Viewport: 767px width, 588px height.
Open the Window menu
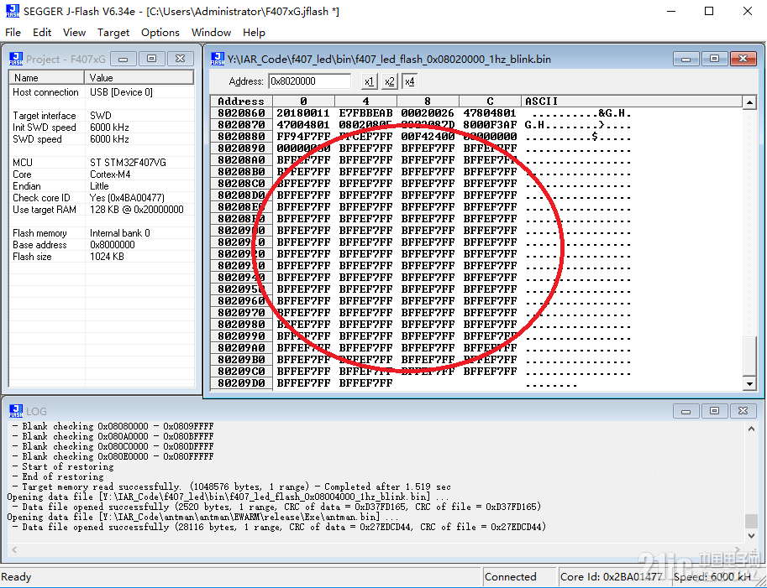212,32
